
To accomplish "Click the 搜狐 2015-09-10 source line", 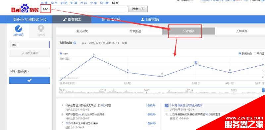I will click(x=179, y=118).
